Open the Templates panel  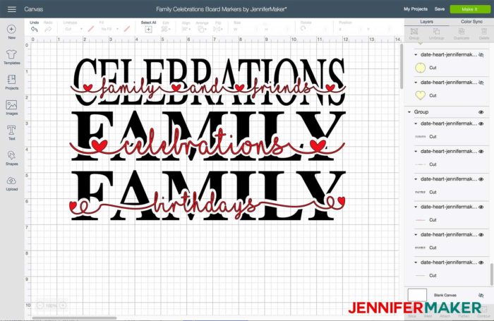pos(12,57)
